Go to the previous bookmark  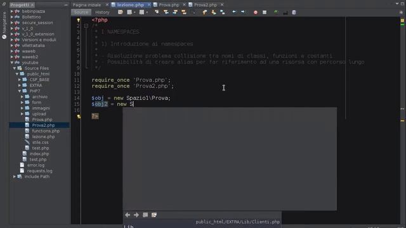[204, 12]
